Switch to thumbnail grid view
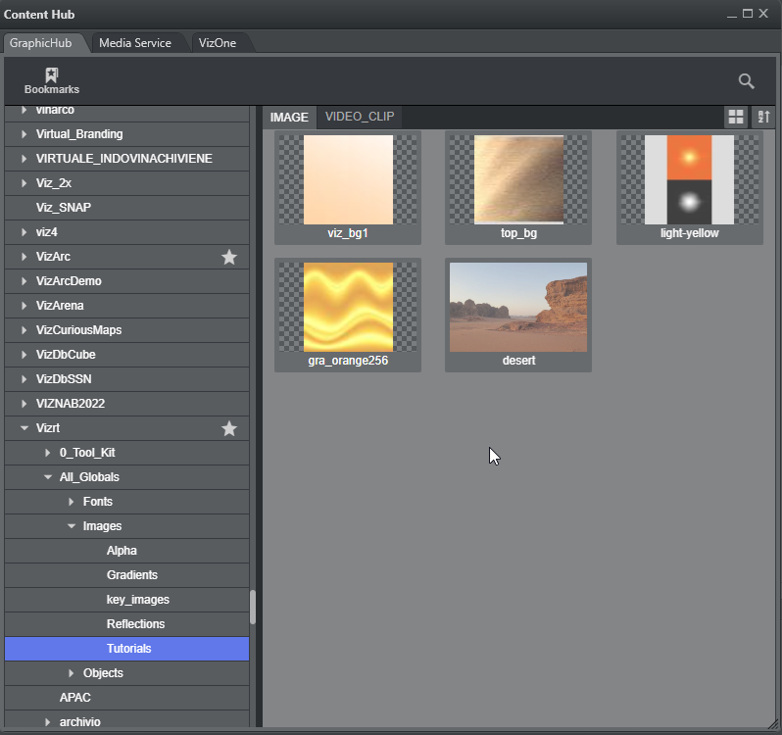The width and height of the screenshot is (782, 735). (x=735, y=117)
